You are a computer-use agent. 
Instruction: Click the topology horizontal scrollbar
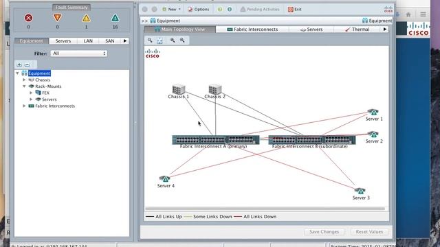click(x=265, y=209)
